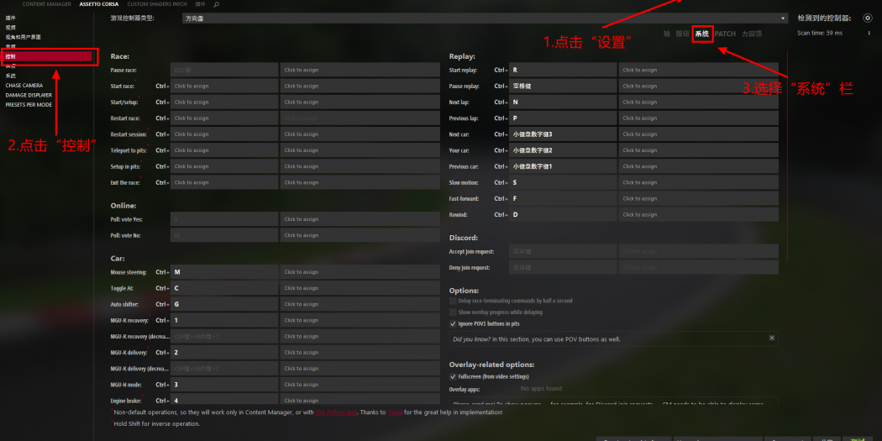882x441 pixels.
Task: Select the PATCH controls sub-tab
Action: (725, 34)
